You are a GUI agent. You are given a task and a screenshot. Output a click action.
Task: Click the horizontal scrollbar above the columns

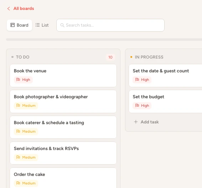coord(104,39)
